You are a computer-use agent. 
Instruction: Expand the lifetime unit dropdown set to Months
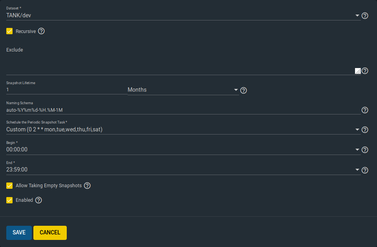coord(183,90)
